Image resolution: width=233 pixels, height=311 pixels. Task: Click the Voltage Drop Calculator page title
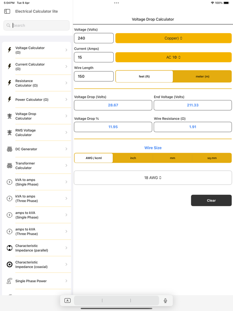click(153, 19)
